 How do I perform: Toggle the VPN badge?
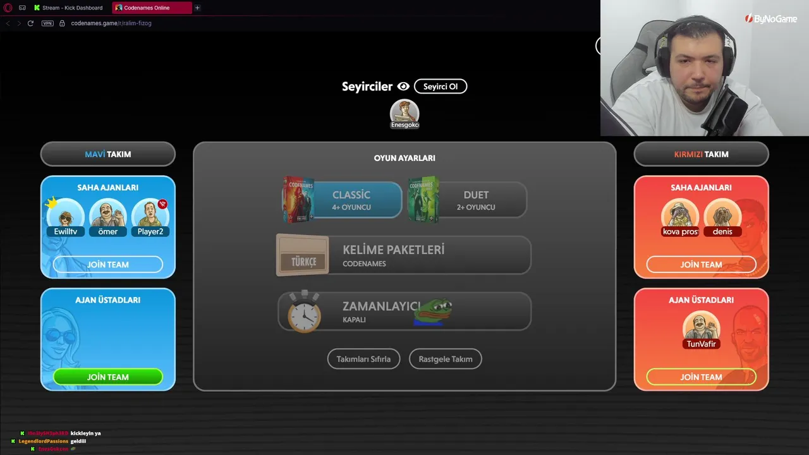pyautogui.click(x=47, y=23)
